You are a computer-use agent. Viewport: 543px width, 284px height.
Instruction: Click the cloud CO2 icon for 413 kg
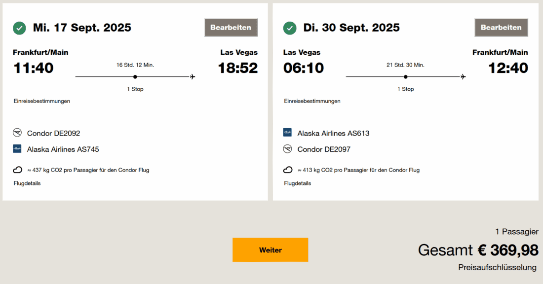coord(288,170)
